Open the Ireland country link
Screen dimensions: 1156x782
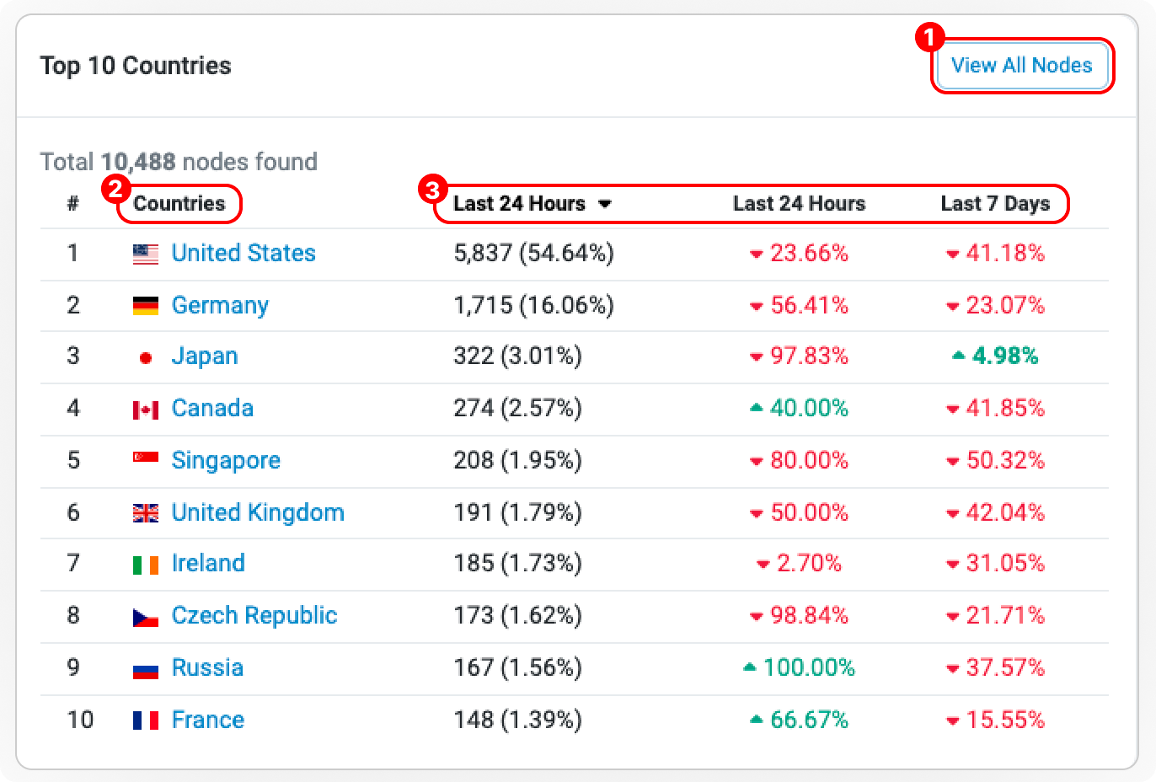coord(208,564)
